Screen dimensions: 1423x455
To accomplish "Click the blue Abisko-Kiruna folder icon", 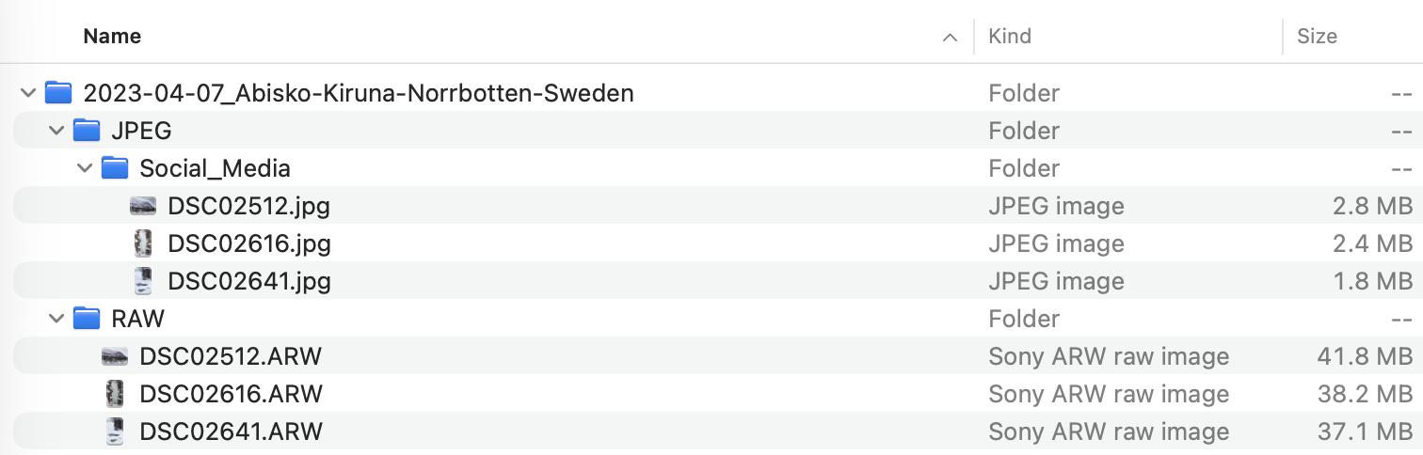I will pyautogui.click(x=58, y=93).
